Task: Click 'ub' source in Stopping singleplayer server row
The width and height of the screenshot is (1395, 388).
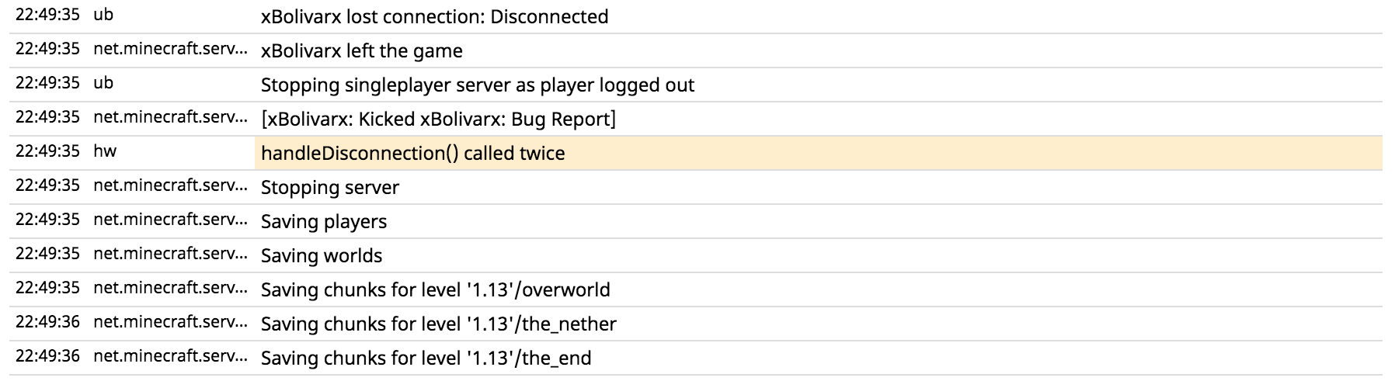Action: click(103, 83)
